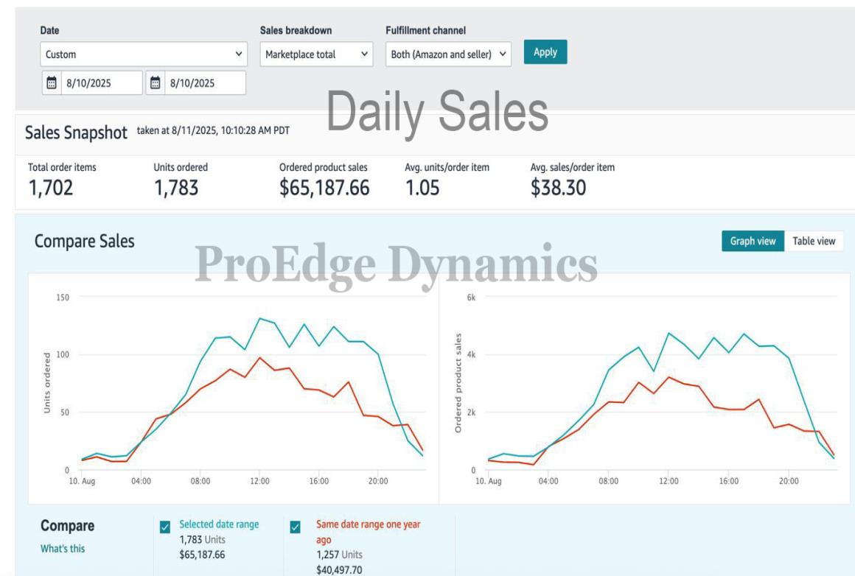The height and width of the screenshot is (576, 855).
Task: Select the Graph view tab
Action: pyautogui.click(x=753, y=241)
